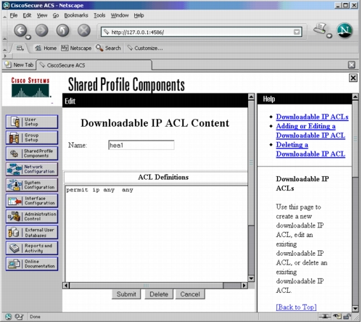The width and height of the screenshot is (362, 324).
Task: Open the Go menu
Action: point(56,15)
